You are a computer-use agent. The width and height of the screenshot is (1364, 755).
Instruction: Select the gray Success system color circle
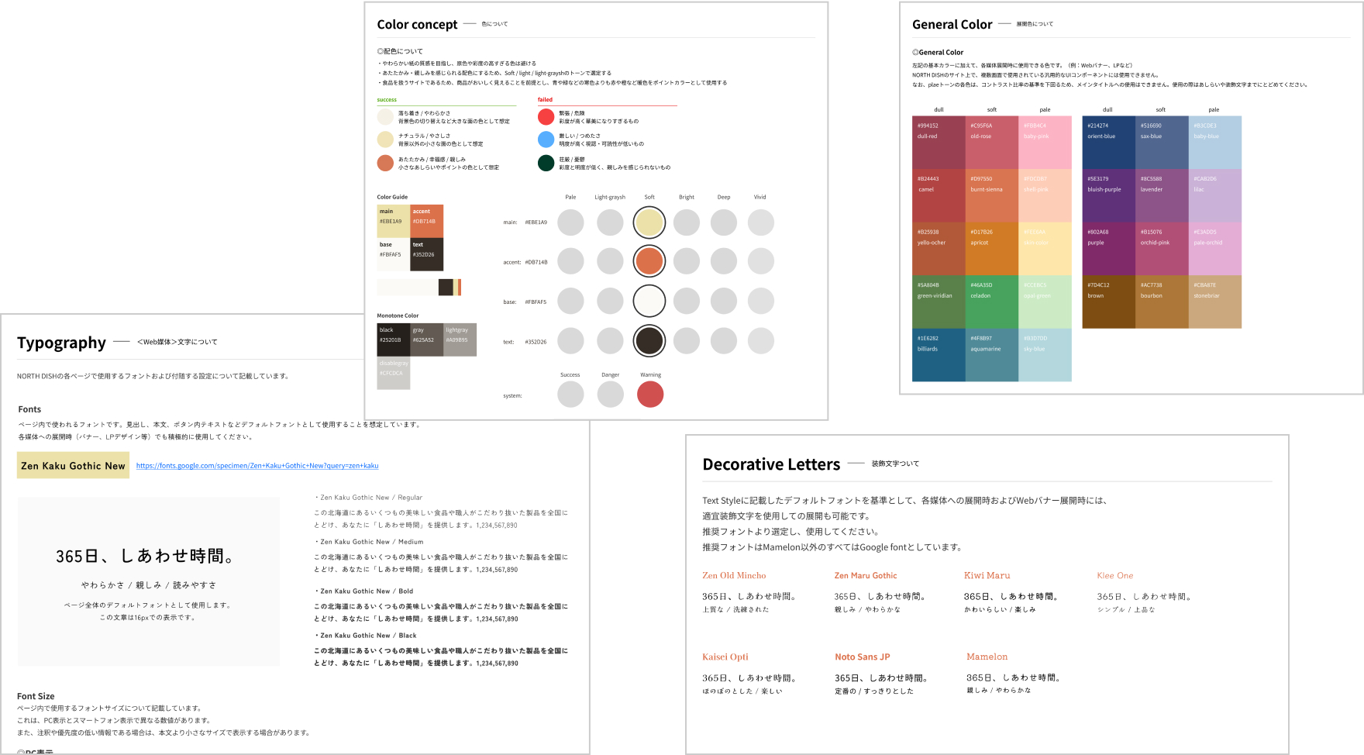coord(570,395)
